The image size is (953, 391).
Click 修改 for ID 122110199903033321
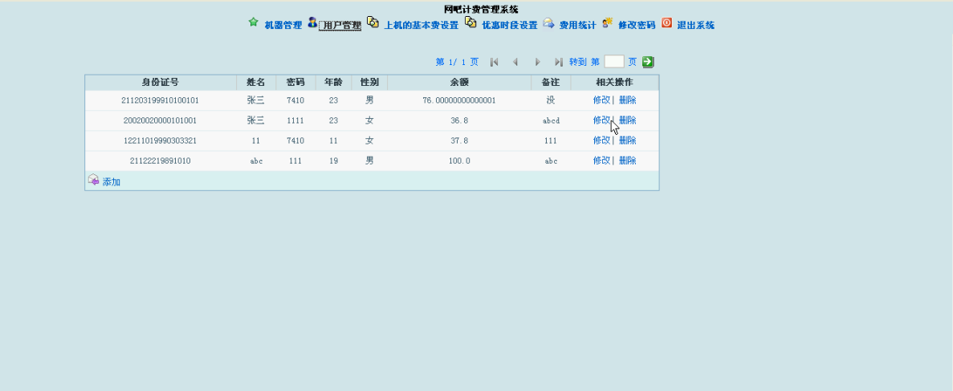point(601,141)
